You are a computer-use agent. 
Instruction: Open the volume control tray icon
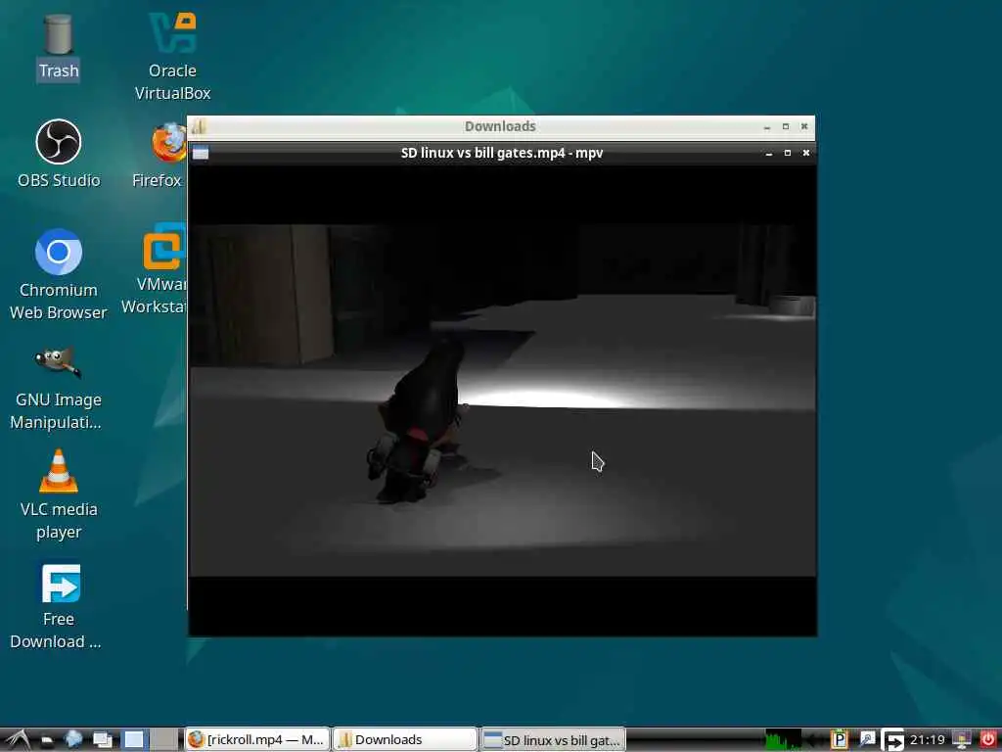815,740
